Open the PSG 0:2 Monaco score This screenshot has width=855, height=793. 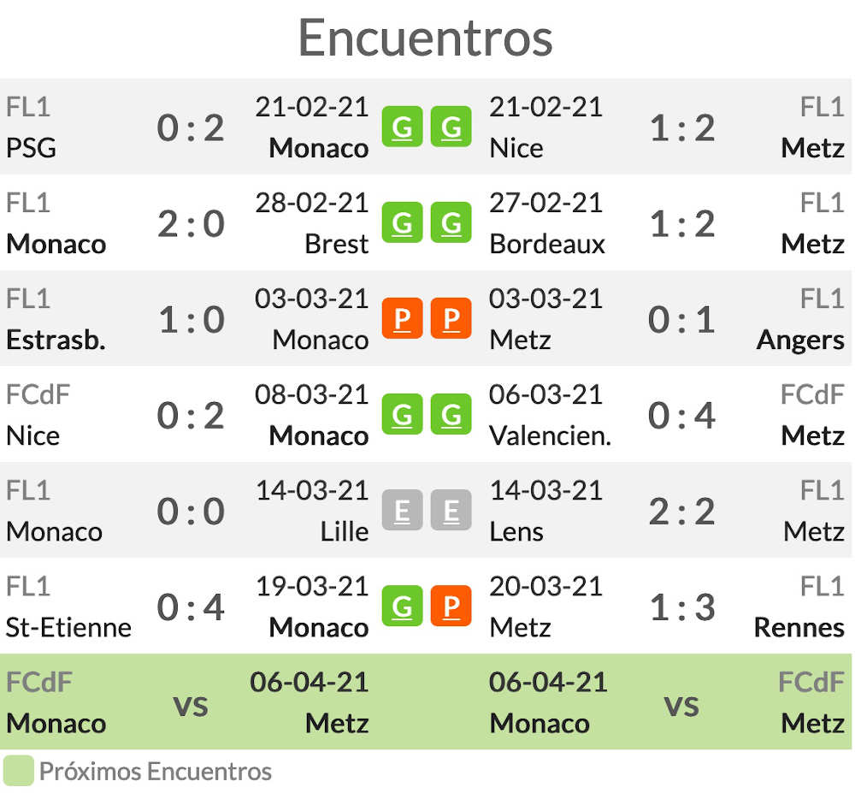191,128
